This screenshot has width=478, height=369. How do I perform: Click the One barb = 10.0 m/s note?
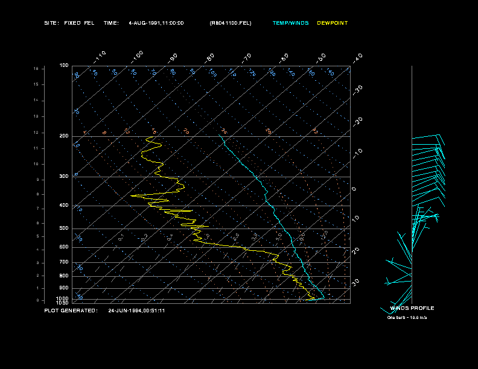(407, 318)
